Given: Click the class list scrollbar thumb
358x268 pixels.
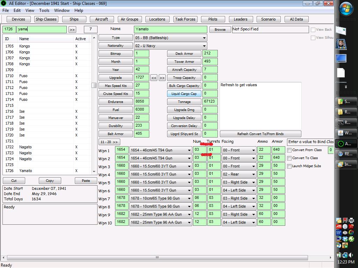Looking at the screenshot, I should 94,85.
